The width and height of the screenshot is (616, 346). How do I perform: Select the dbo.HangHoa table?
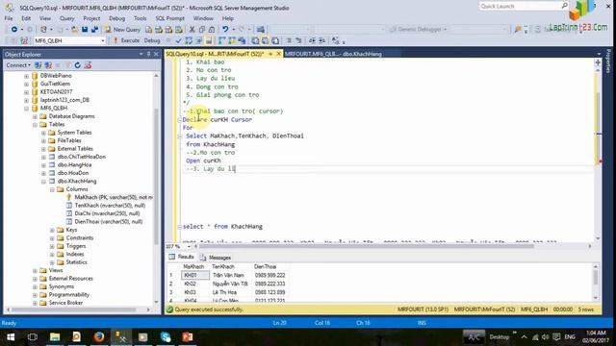click(x=74, y=164)
